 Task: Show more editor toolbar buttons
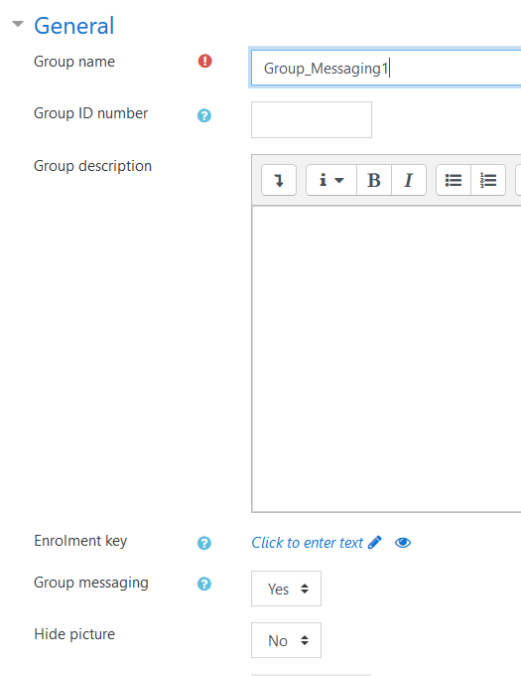click(279, 180)
